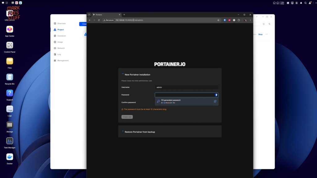Click the 'The password must be at least 12 characters long' warning text
Viewport: 317px width, 178px height.
click(x=145, y=109)
